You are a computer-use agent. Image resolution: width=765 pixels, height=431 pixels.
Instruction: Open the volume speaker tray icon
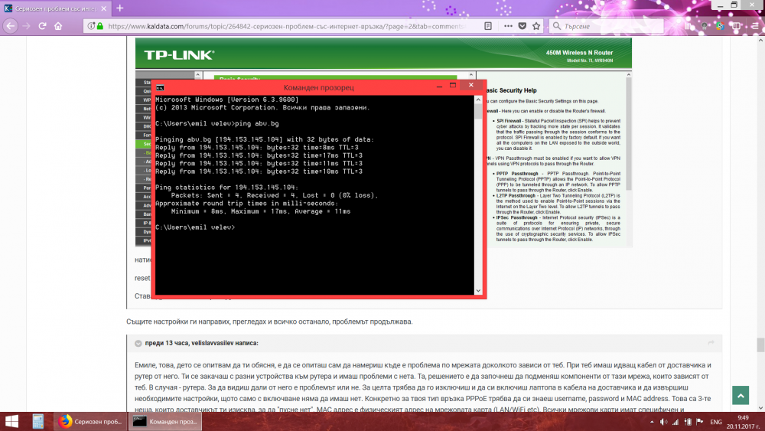[x=663, y=422]
